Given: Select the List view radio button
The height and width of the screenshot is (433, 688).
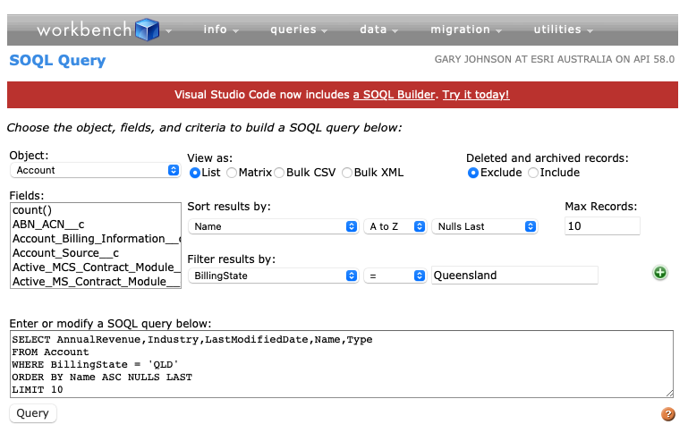Looking at the screenshot, I should point(195,173).
